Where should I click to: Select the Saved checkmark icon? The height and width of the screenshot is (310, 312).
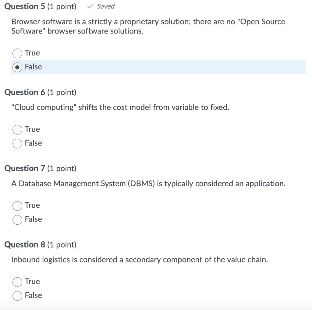tap(90, 6)
